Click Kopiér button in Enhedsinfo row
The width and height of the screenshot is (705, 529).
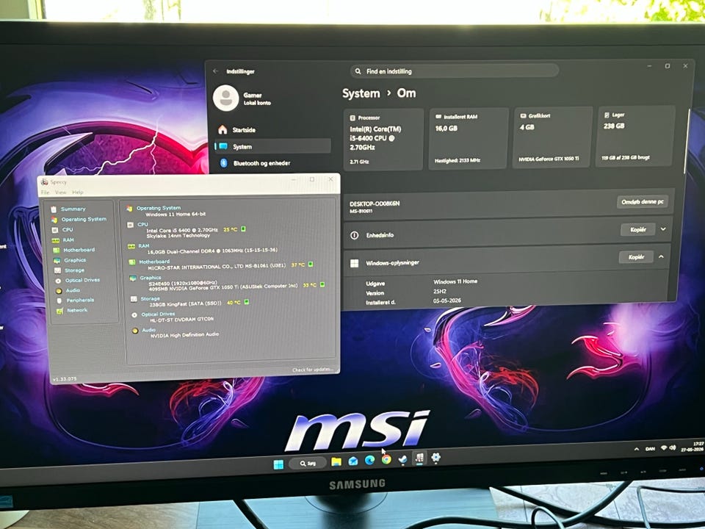(x=637, y=229)
